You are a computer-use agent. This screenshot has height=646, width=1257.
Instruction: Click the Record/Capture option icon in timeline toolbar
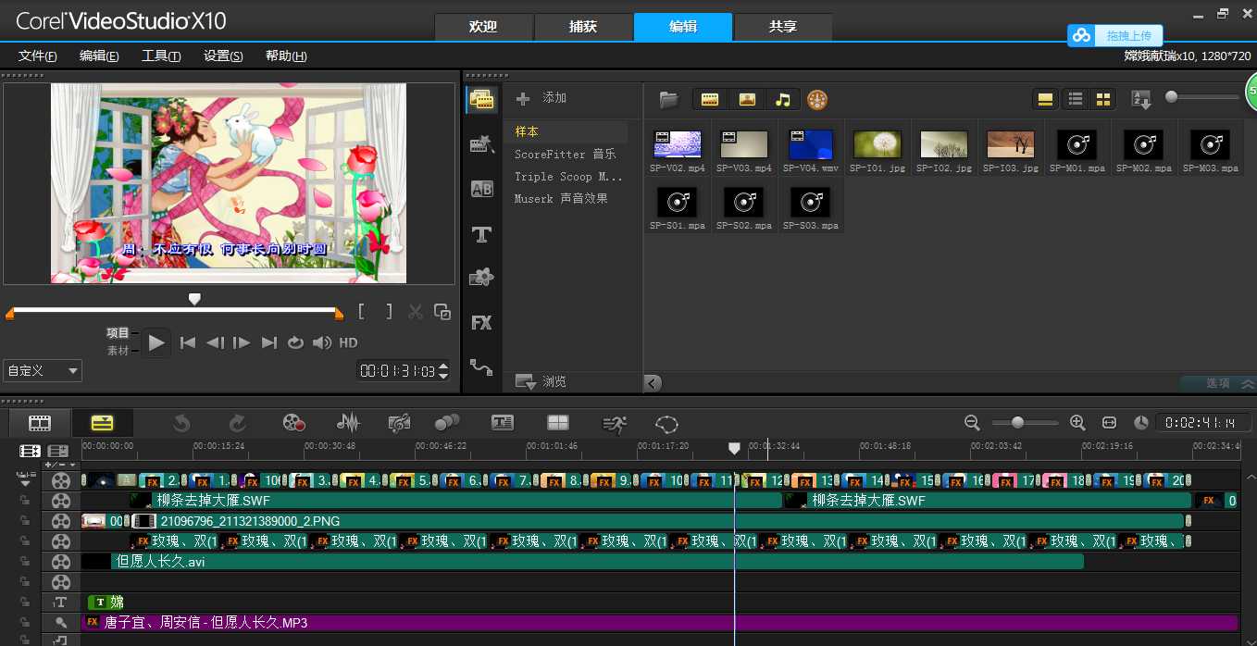[x=293, y=423]
